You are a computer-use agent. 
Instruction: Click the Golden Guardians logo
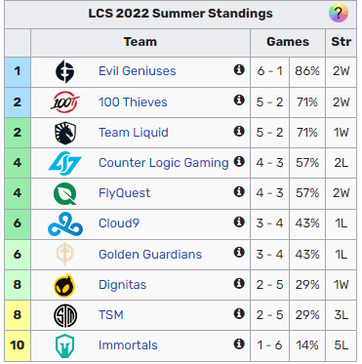(65, 254)
